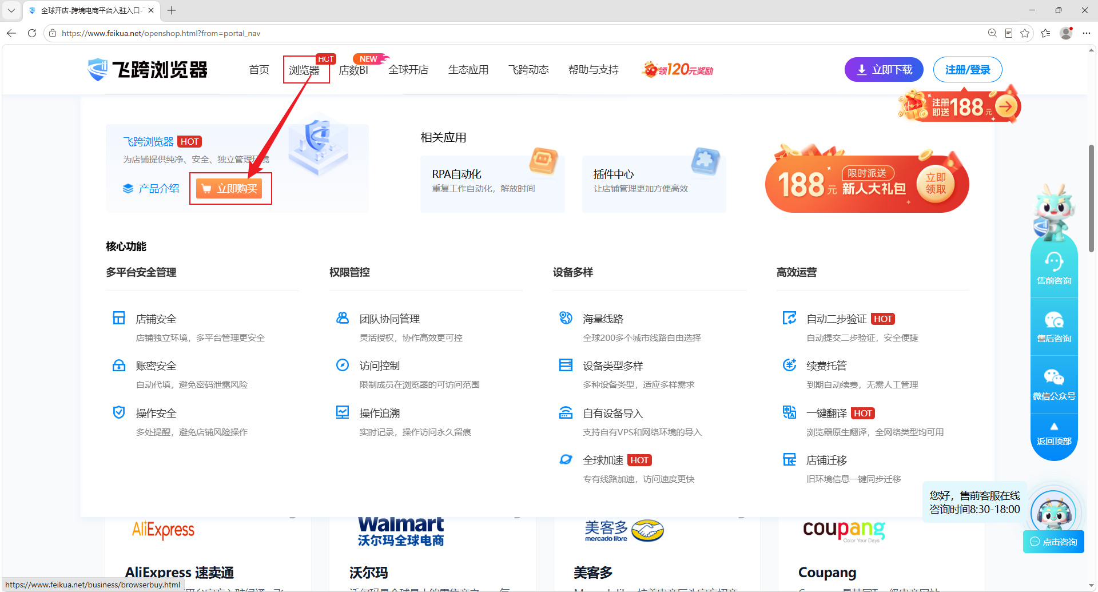Click the Coupang logo card
This screenshot has height=592, width=1098.
click(x=844, y=530)
